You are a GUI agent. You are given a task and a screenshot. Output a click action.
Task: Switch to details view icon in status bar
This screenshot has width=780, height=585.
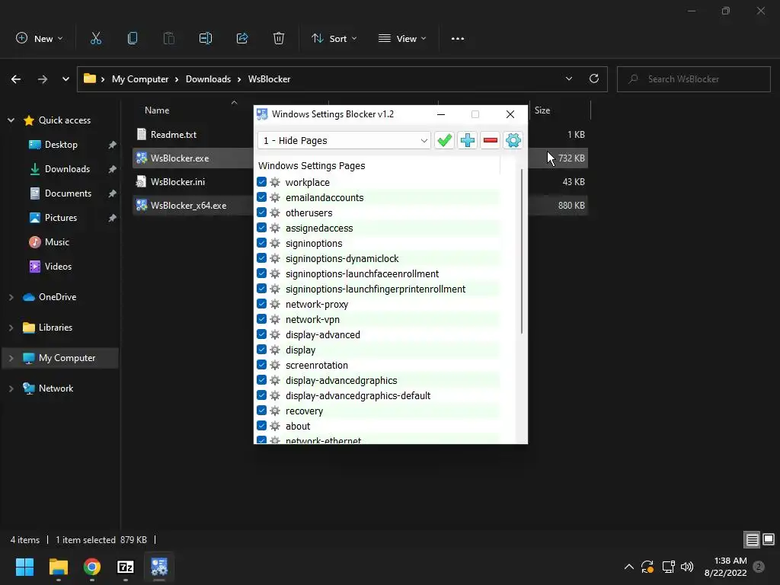click(752, 540)
